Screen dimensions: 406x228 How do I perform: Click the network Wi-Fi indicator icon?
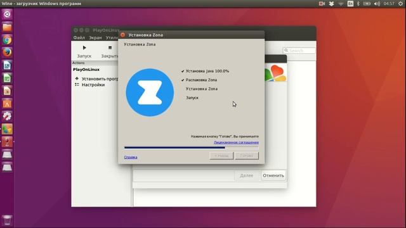[341, 4]
